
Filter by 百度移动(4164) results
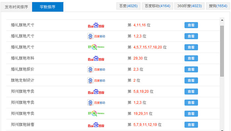tap(157, 6)
